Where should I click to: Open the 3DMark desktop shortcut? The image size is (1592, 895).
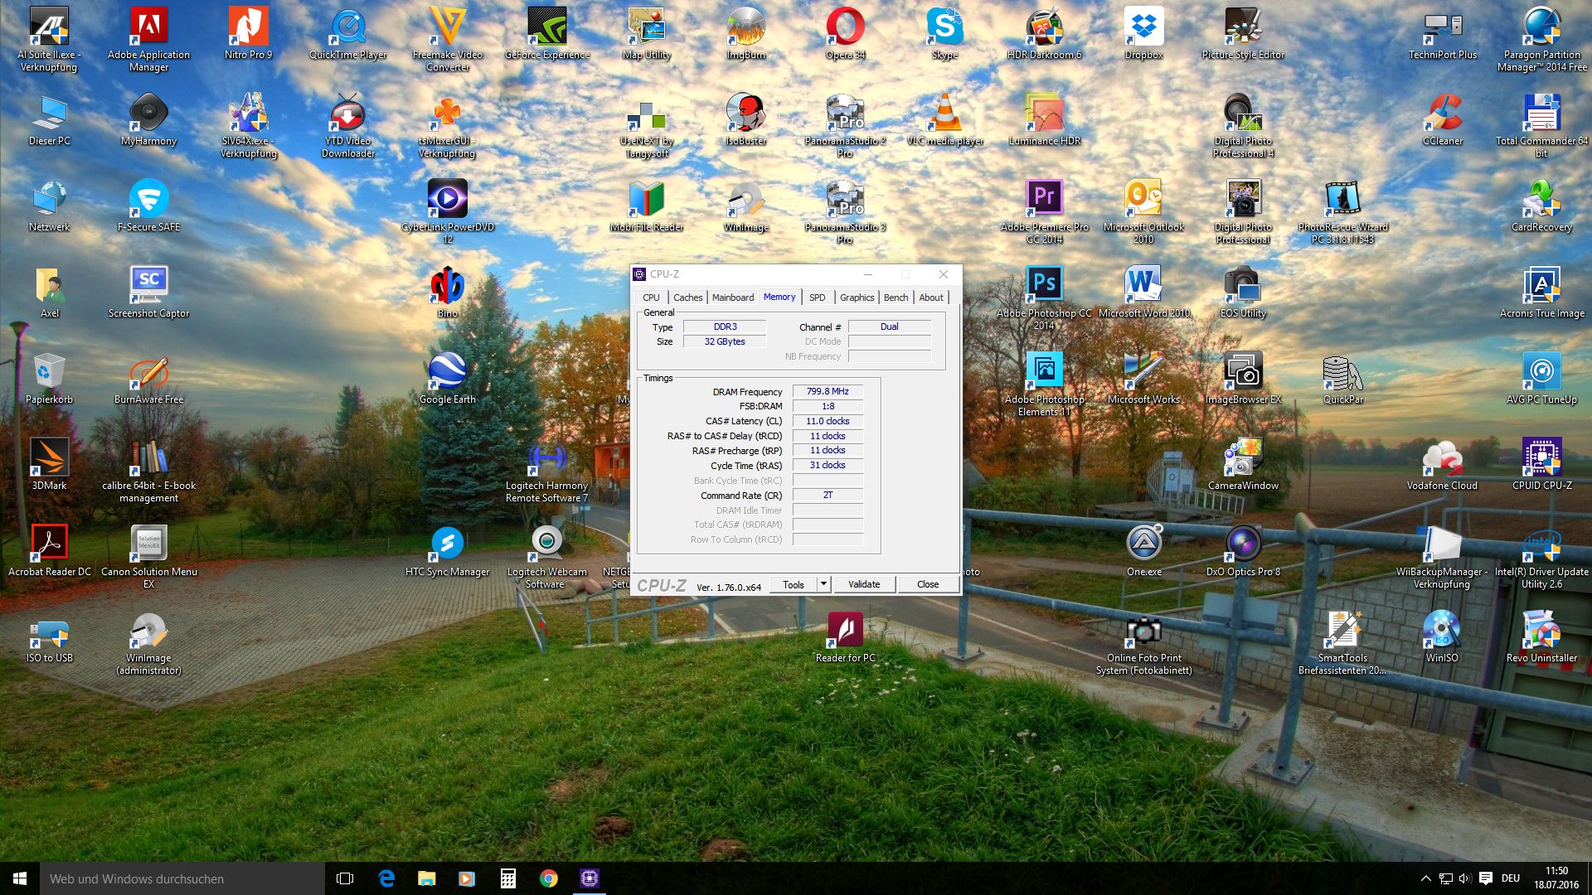pos(49,458)
